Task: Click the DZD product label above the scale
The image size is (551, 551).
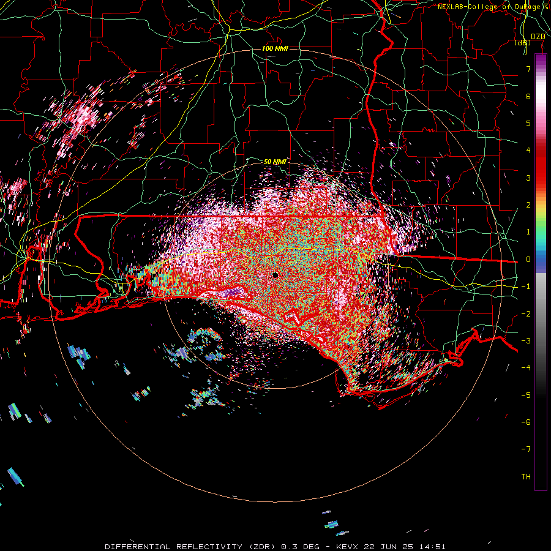Action: pyautogui.click(x=538, y=37)
